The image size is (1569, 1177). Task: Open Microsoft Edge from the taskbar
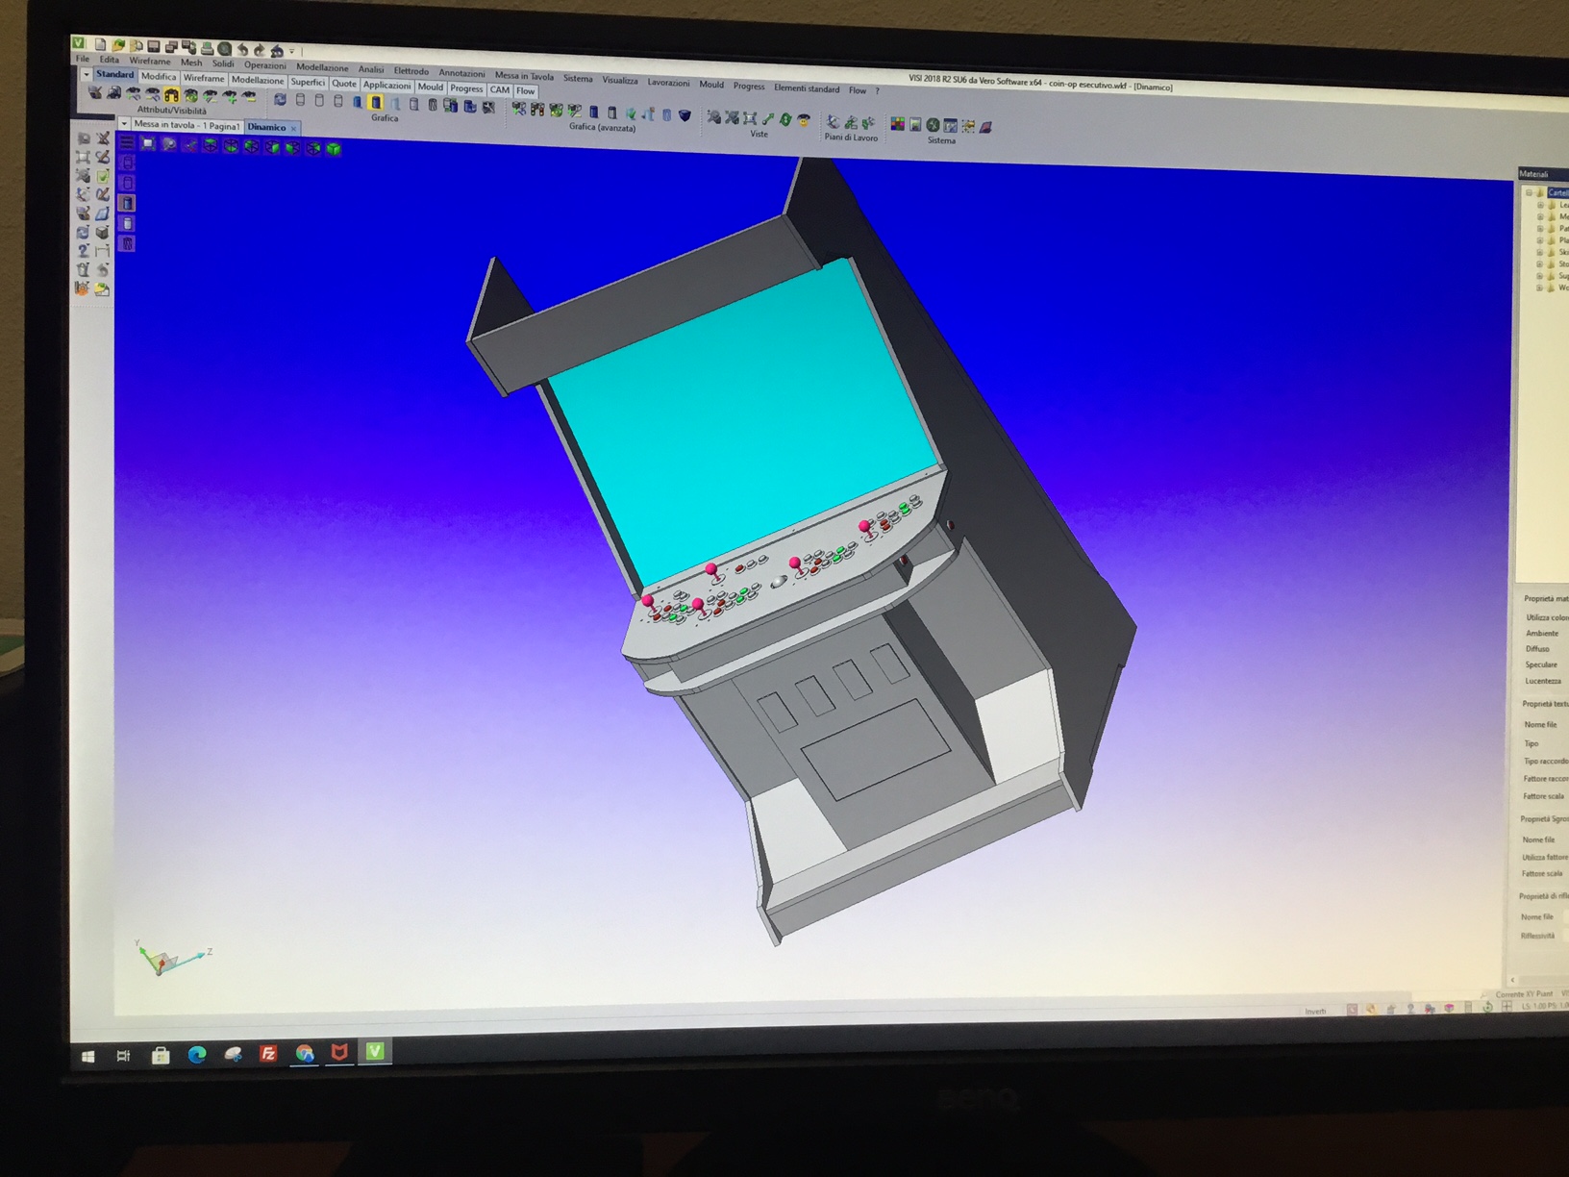click(x=197, y=1055)
